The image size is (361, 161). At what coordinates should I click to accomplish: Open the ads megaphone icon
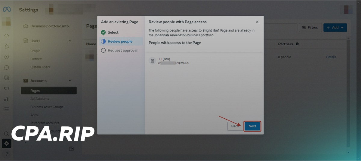[7, 88]
